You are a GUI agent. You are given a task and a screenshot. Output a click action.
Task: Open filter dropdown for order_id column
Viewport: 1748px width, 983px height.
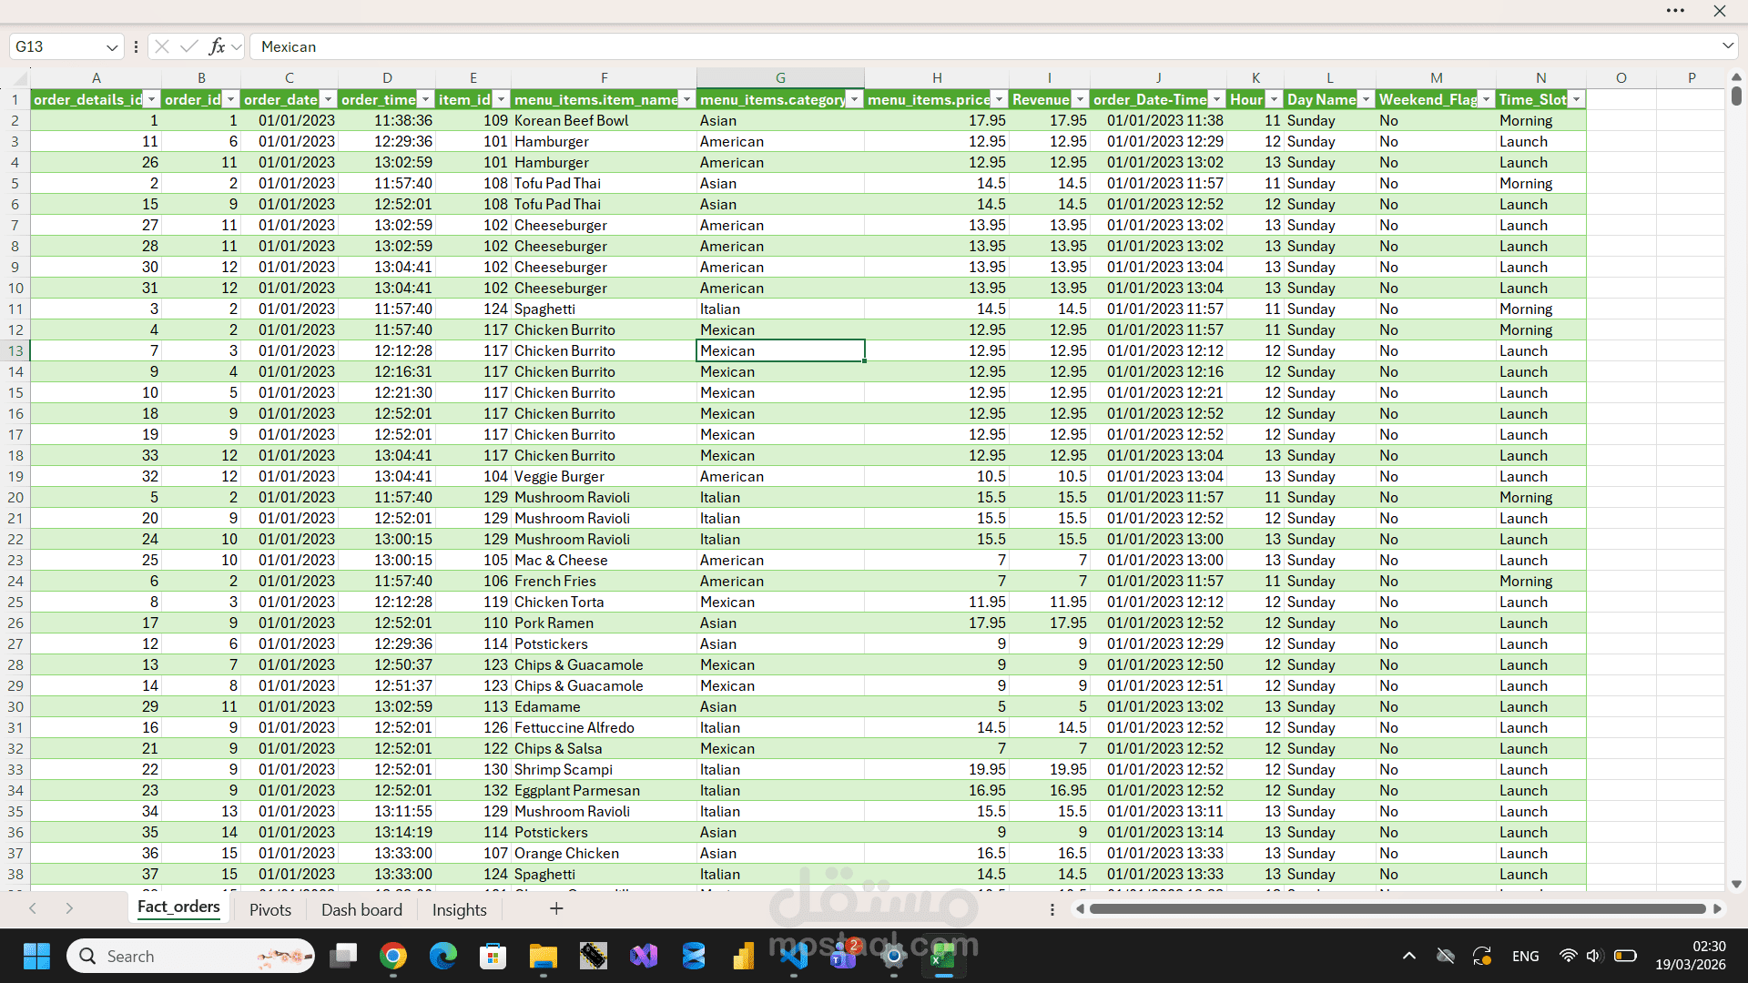pyautogui.click(x=230, y=99)
